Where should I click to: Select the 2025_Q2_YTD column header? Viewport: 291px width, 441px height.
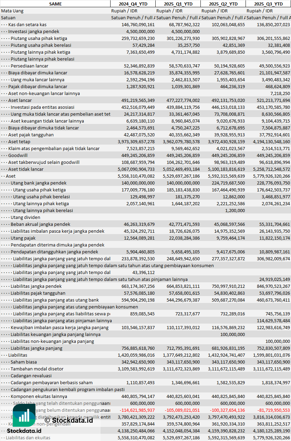click(x=223, y=4)
